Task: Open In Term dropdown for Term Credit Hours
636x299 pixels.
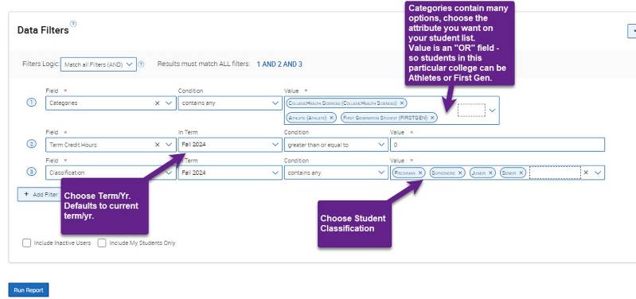Action: [230, 145]
